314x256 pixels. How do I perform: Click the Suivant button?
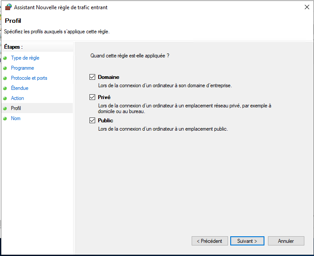247,241
